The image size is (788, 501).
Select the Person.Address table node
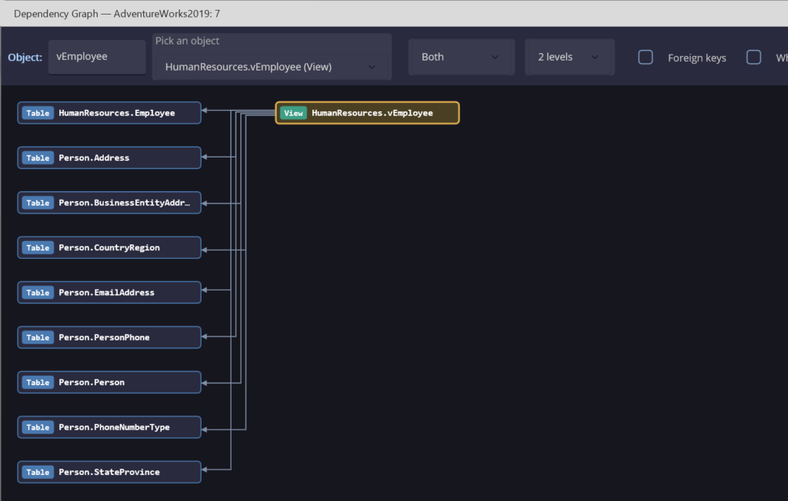pos(109,158)
